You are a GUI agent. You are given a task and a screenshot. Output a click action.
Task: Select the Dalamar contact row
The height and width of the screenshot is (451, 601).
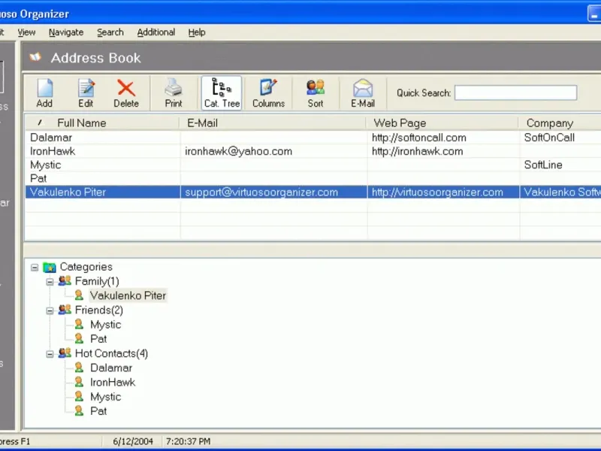click(313, 138)
